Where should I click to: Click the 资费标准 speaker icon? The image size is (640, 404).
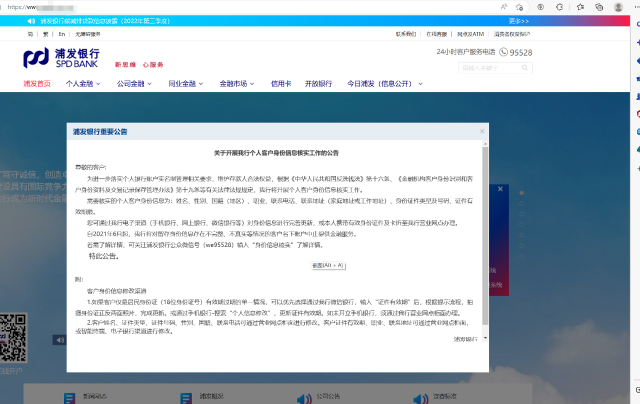point(421,399)
